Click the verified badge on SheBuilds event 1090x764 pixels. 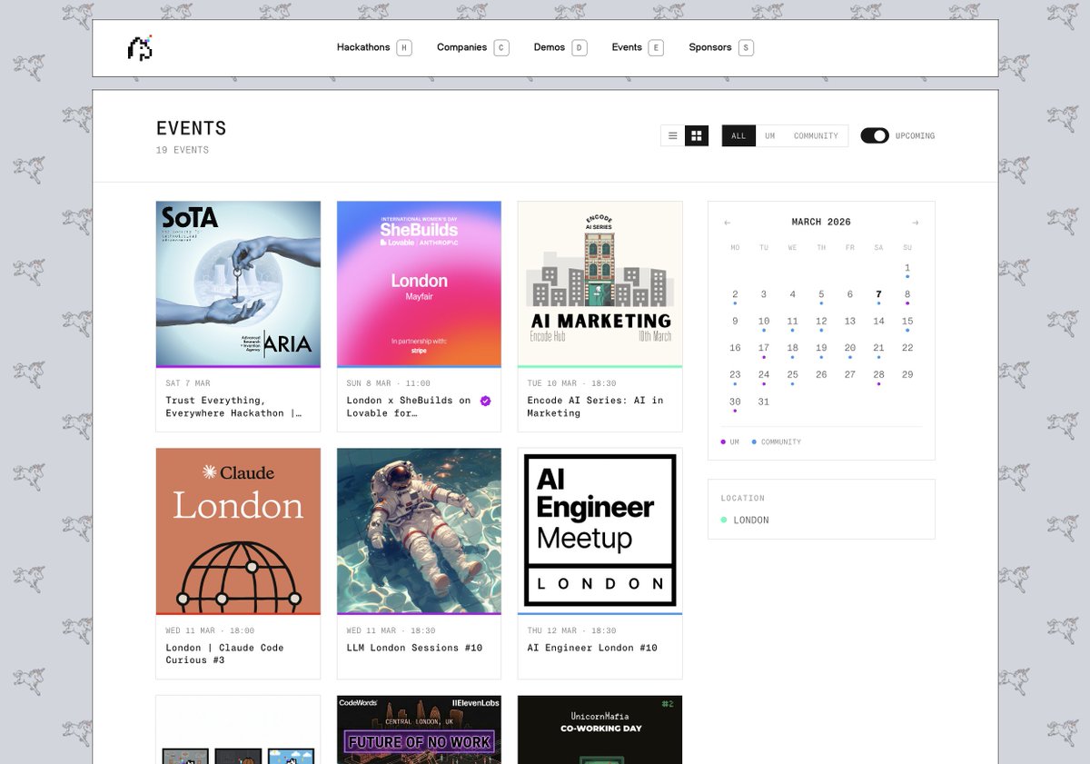(485, 401)
